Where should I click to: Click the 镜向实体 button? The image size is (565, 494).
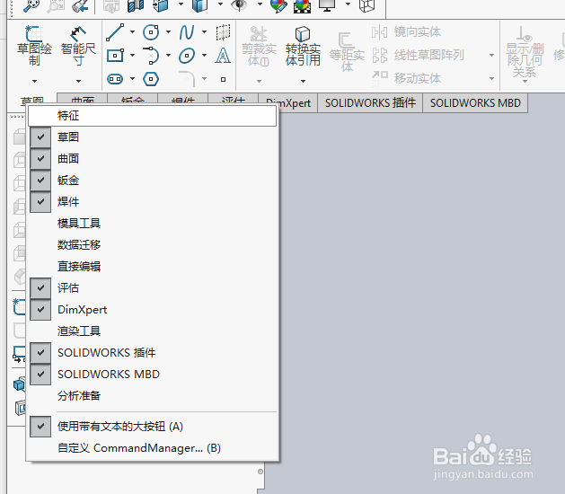point(406,32)
